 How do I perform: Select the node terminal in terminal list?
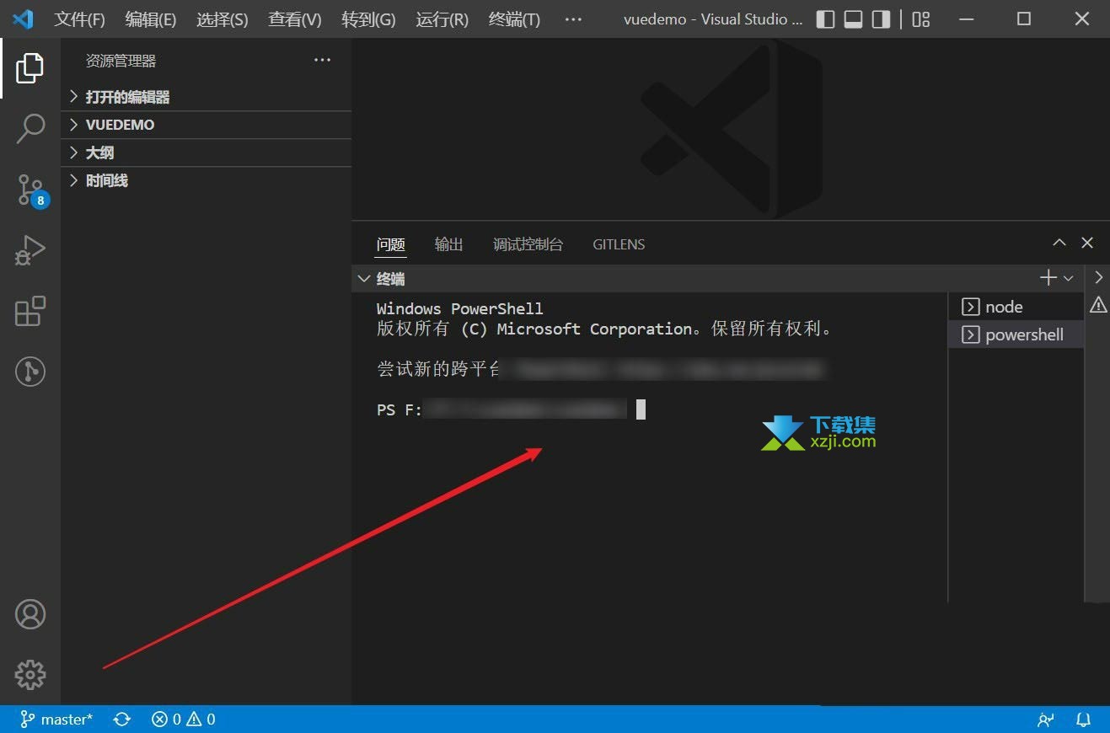point(1016,307)
